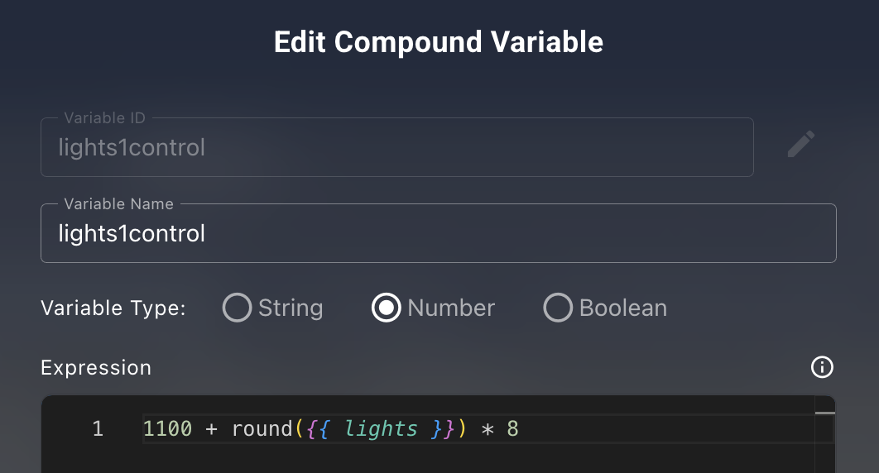Click the Edit Compound Variable heading
The width and height of the screenshot is (879, 473).
[x=439, y=42]
